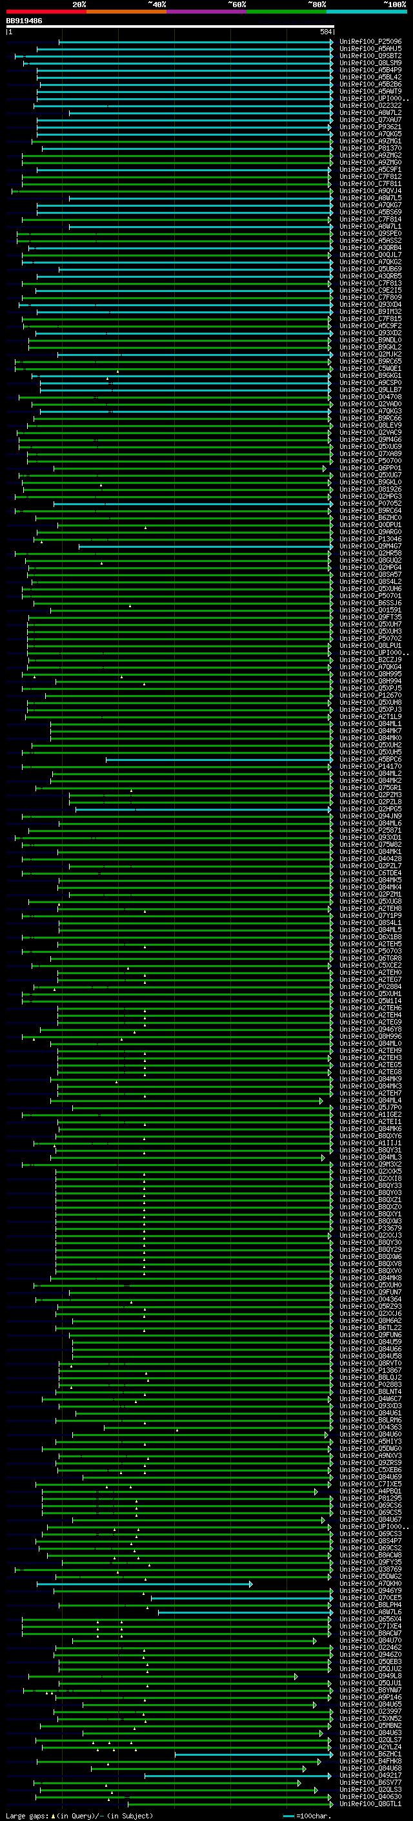Select hit UniRef100_B6ZHC1

[x=370, y=1754]
